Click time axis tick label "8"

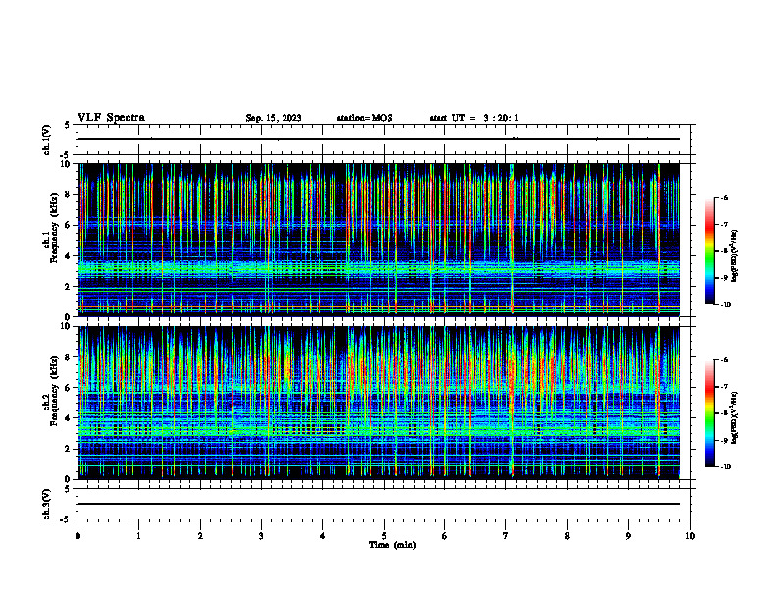[567, 536]
